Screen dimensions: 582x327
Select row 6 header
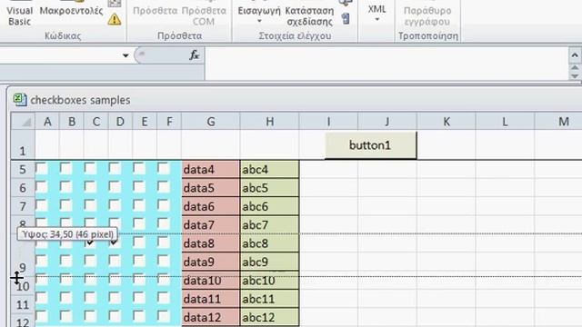click(x=23, y=188)
